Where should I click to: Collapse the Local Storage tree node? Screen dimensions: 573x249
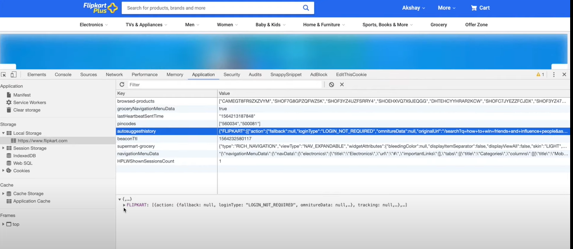coord(3,133)
